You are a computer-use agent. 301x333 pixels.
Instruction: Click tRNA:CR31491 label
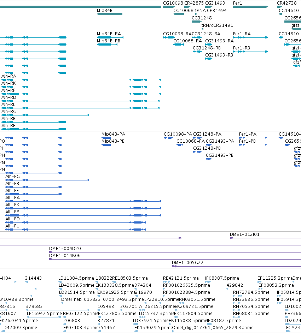(x=217, y=25)
